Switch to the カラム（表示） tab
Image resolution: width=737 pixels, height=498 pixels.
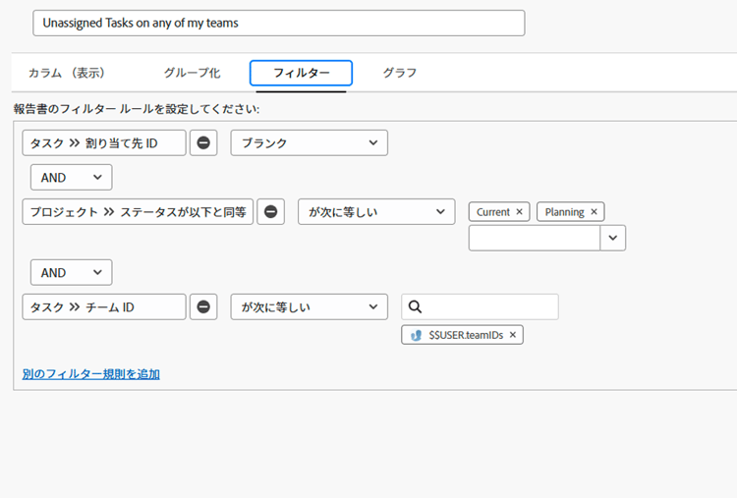tap(67, 73)
